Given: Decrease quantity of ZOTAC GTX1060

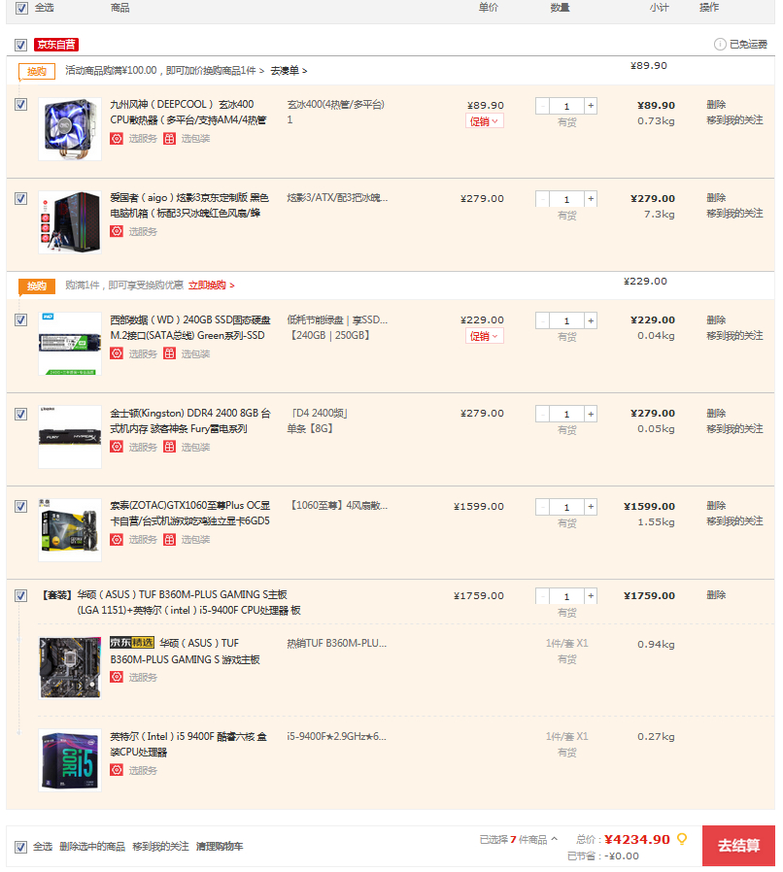Looking at the screenshot, I should [x=543, y=507].
